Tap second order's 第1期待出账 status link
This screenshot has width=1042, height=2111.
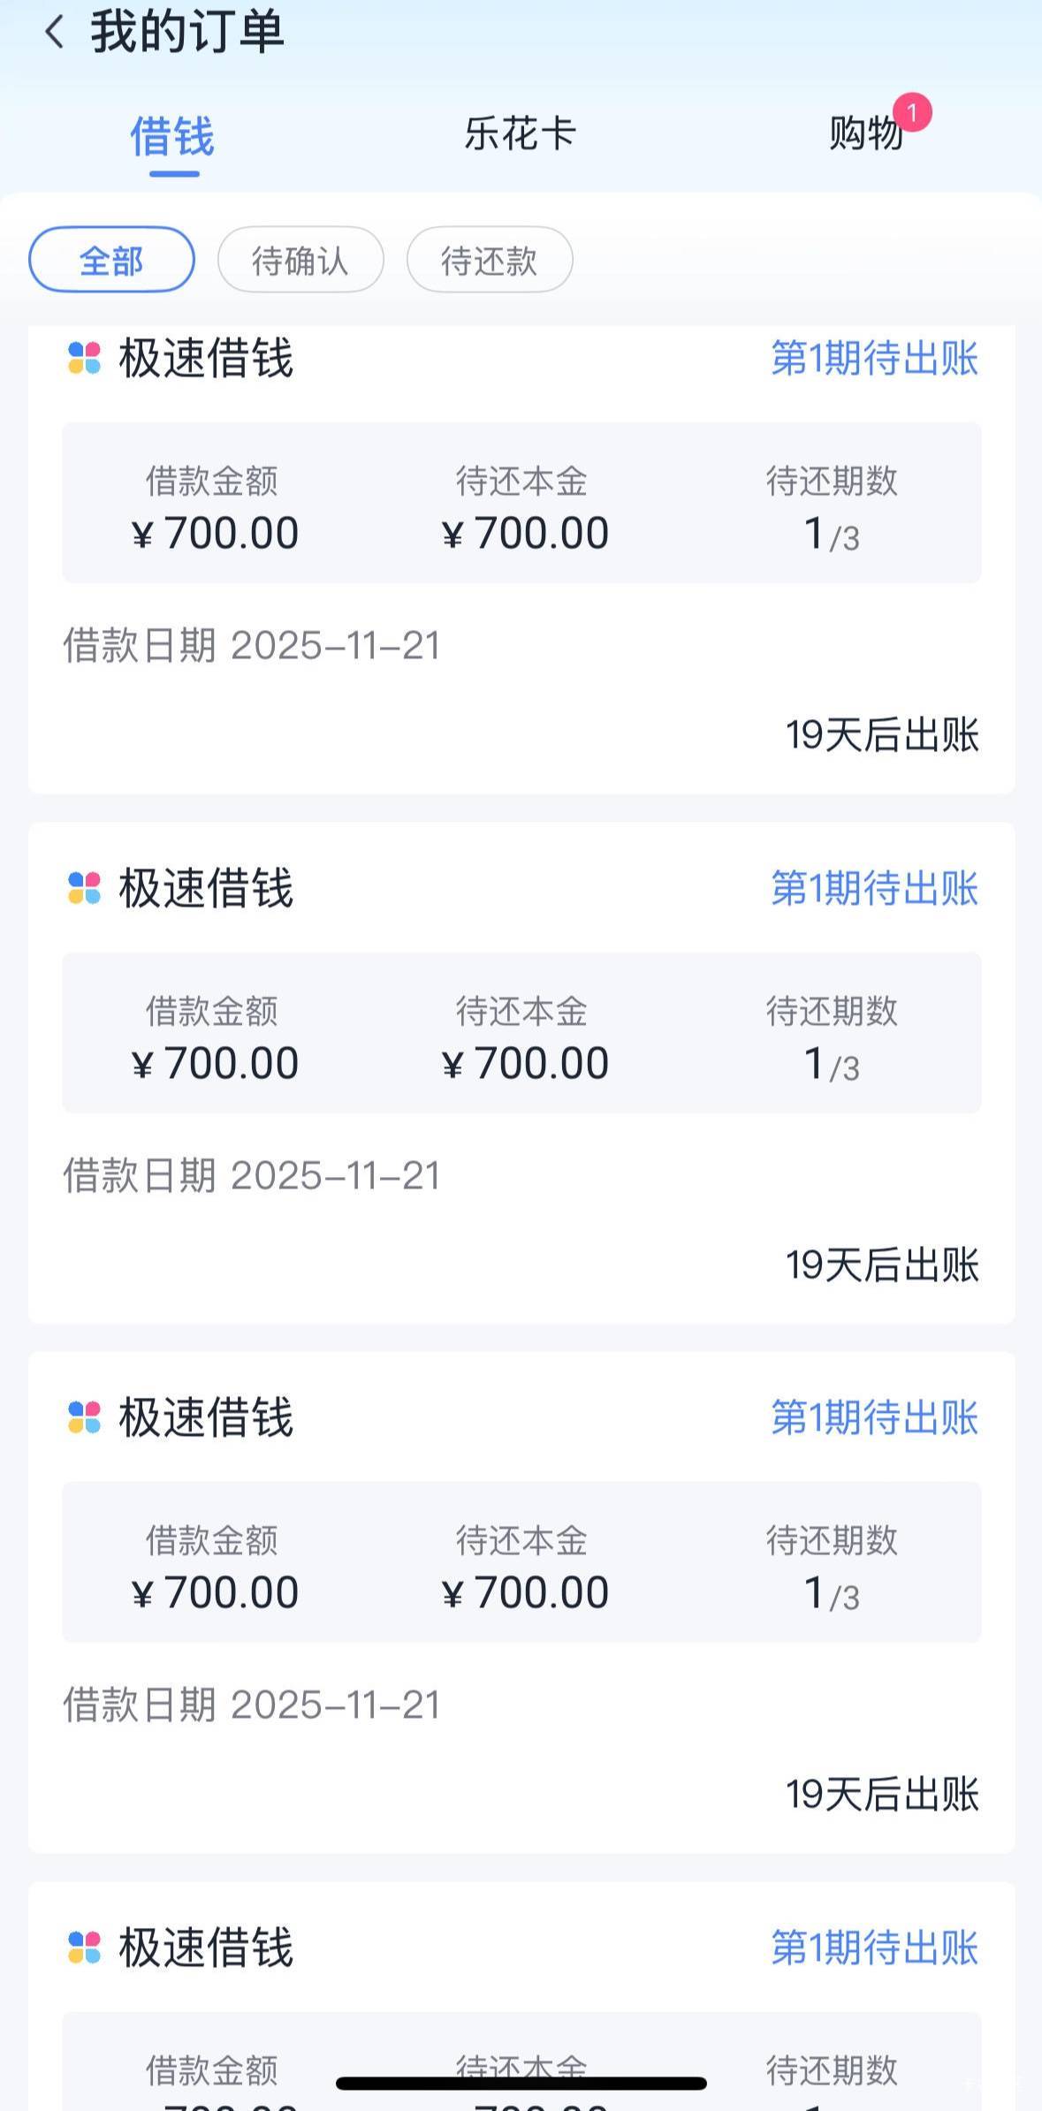pos(874,888)
